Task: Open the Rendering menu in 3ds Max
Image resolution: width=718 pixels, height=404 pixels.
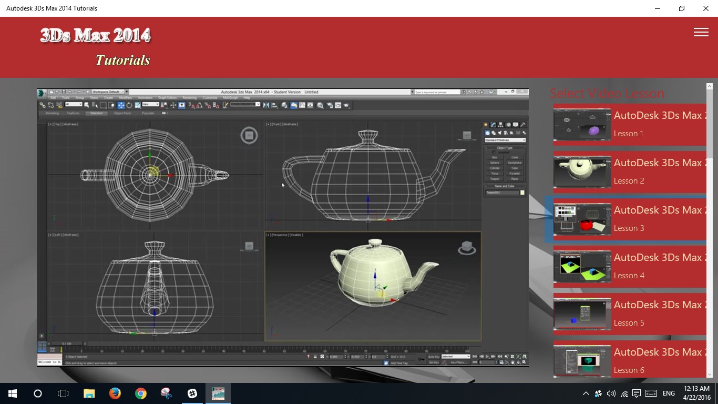Action: coord(189,98)
